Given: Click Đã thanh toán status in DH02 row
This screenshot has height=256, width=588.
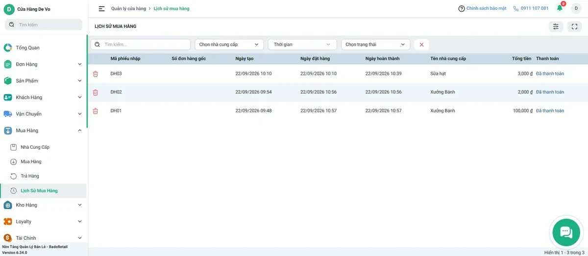Looking at the screenshot, I should [x=550, y=93].
